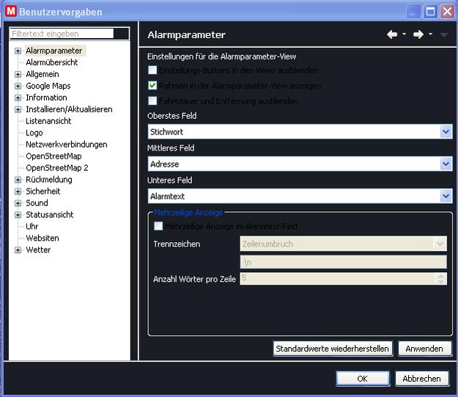Click the back navigation arrow icon
Image resolution: width=458 pixels, height=397 pixels.
coord(392,34)
